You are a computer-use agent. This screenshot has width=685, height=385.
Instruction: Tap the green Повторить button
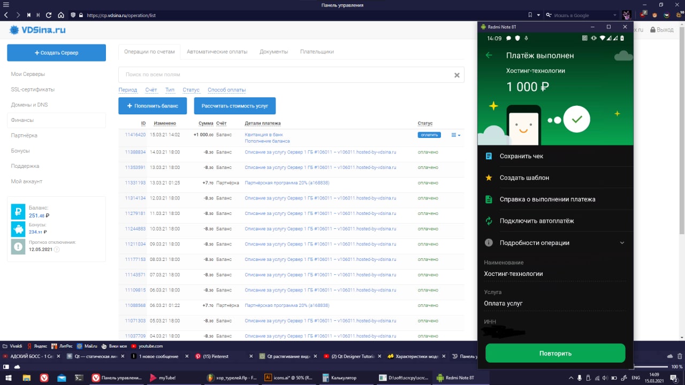pos(555,353)
